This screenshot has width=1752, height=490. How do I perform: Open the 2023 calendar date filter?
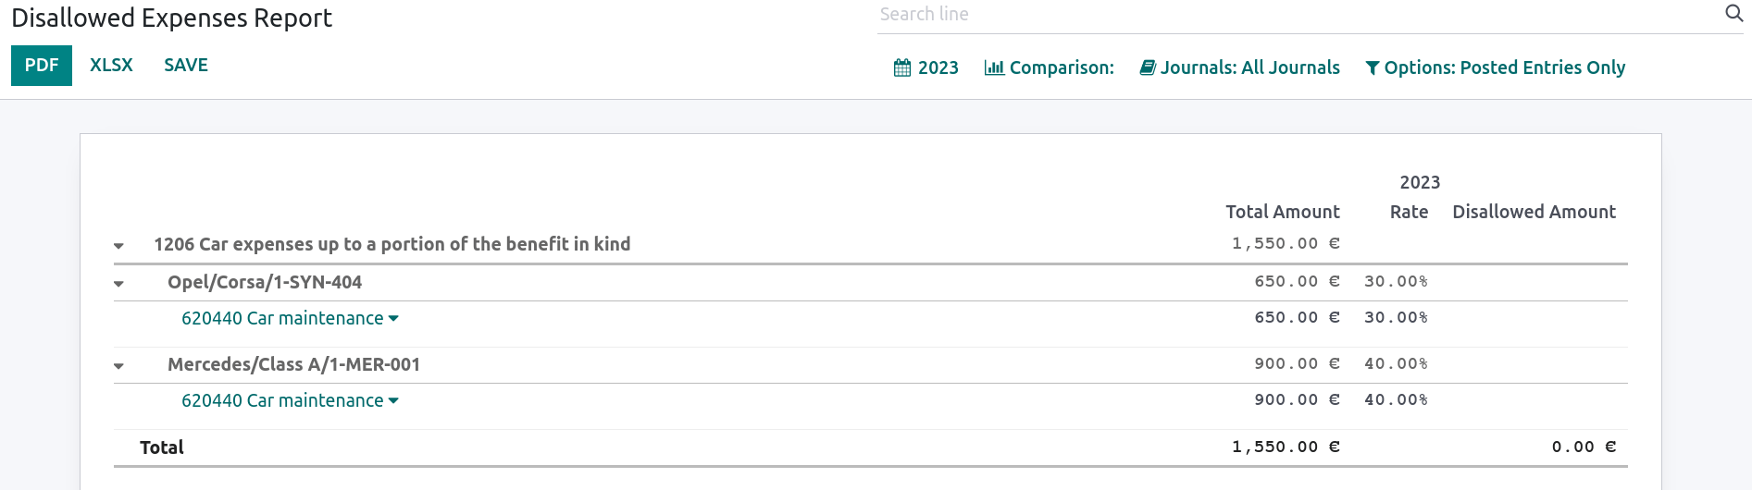point(926,67)
